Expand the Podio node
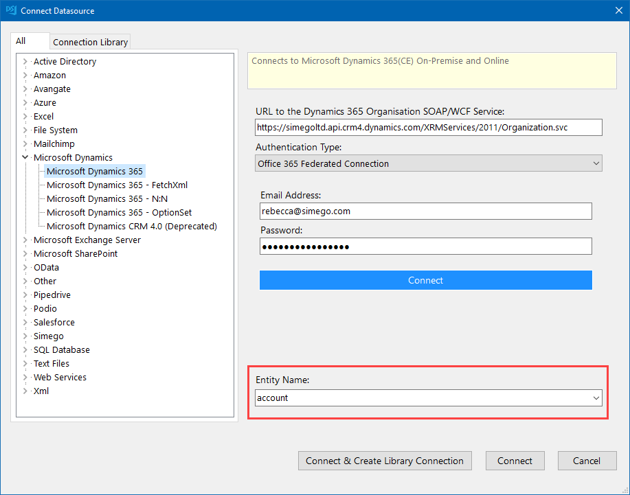 (25, 308)
